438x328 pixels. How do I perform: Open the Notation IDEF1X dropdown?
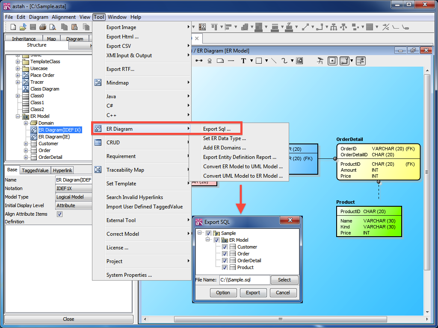click(x=74, y=188)
